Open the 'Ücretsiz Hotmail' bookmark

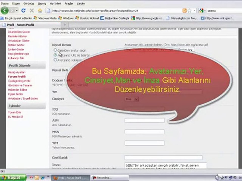point(87,18)
